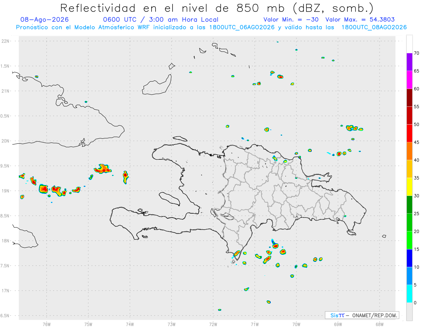Click the colorbar value label '55'
This screenshot has width=426, height=329.
(x=416, y=106)
